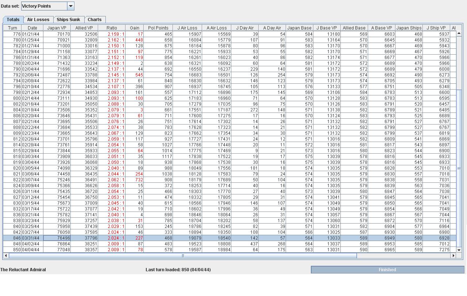
Task: Select date cell 03/07/44
Action: (x=32, y=180)
